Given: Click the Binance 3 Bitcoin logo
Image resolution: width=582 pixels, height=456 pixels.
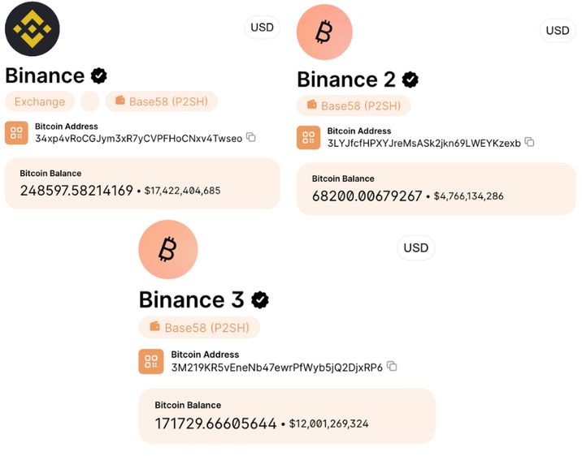Looking at the screenshot, I should point(167,250).
